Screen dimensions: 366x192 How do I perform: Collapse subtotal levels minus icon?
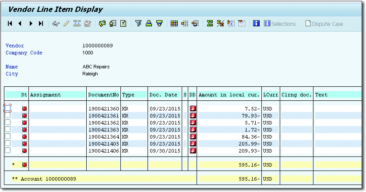(x=242, y=24)
